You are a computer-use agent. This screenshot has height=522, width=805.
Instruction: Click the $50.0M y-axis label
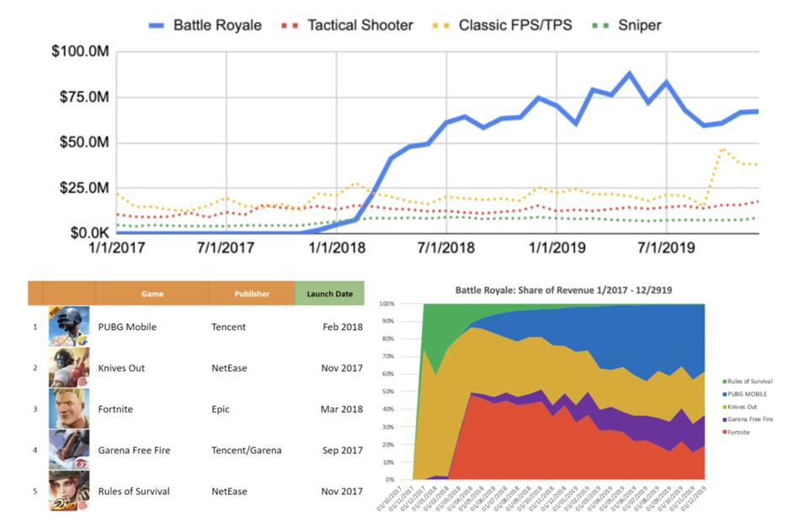pos(84,142)
